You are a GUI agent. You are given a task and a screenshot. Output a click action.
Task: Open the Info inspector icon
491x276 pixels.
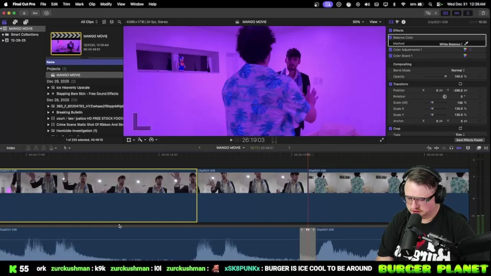click(404, 22)
